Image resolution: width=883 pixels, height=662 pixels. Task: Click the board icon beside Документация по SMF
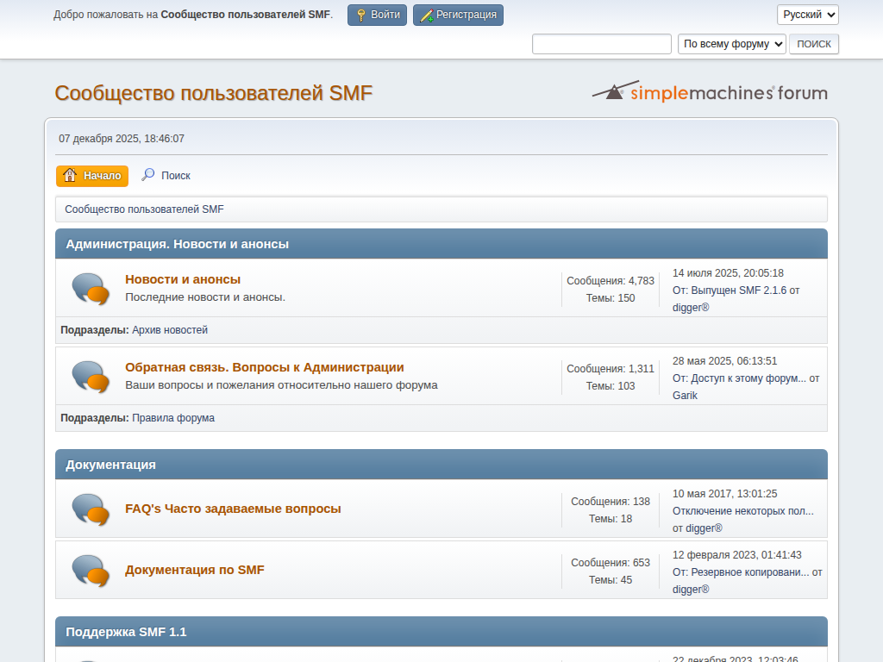point(91,571)
